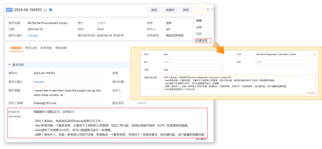This screenshot has height=149, width=322.
Task: Click the 2024-04-194553 record title
Action: (x=28, y=10)
